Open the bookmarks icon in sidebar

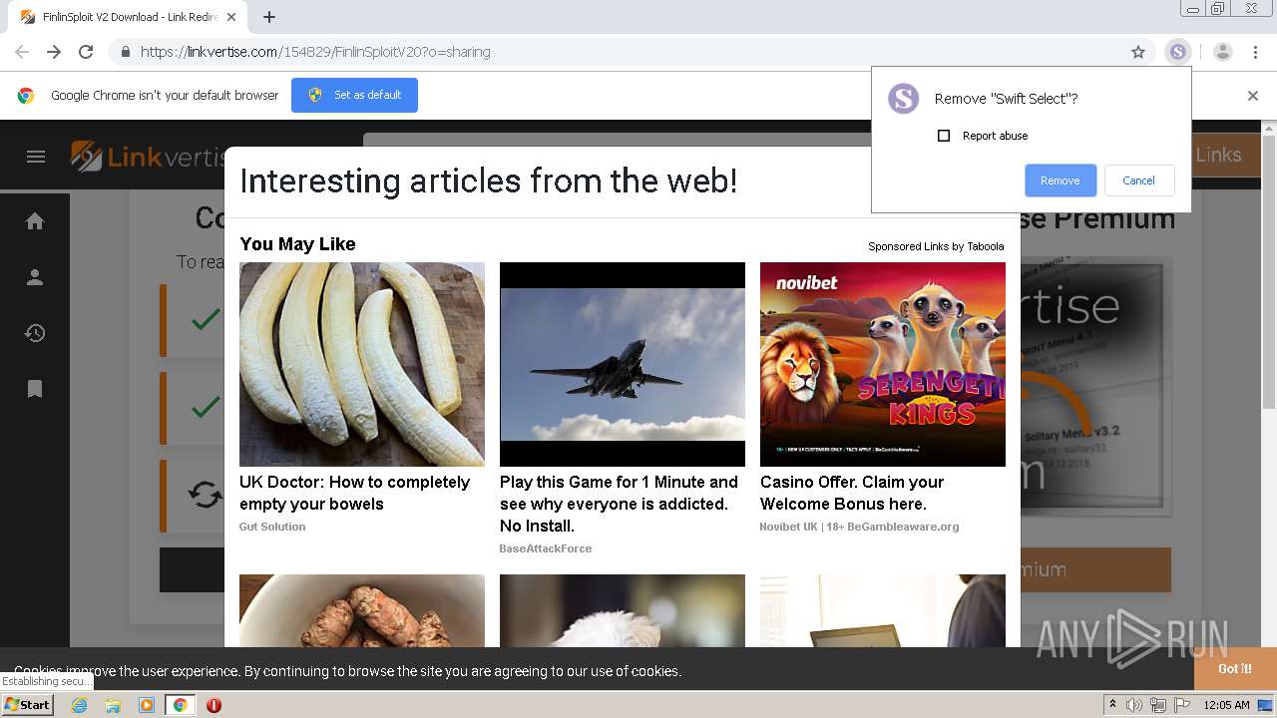pyautogui.click(x=35, y=389)
